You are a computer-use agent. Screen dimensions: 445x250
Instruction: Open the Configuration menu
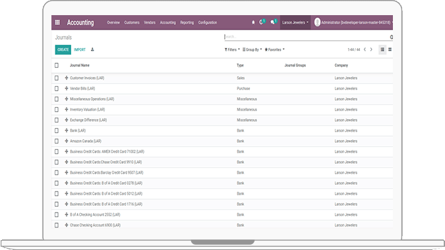(x=208, y=22)
